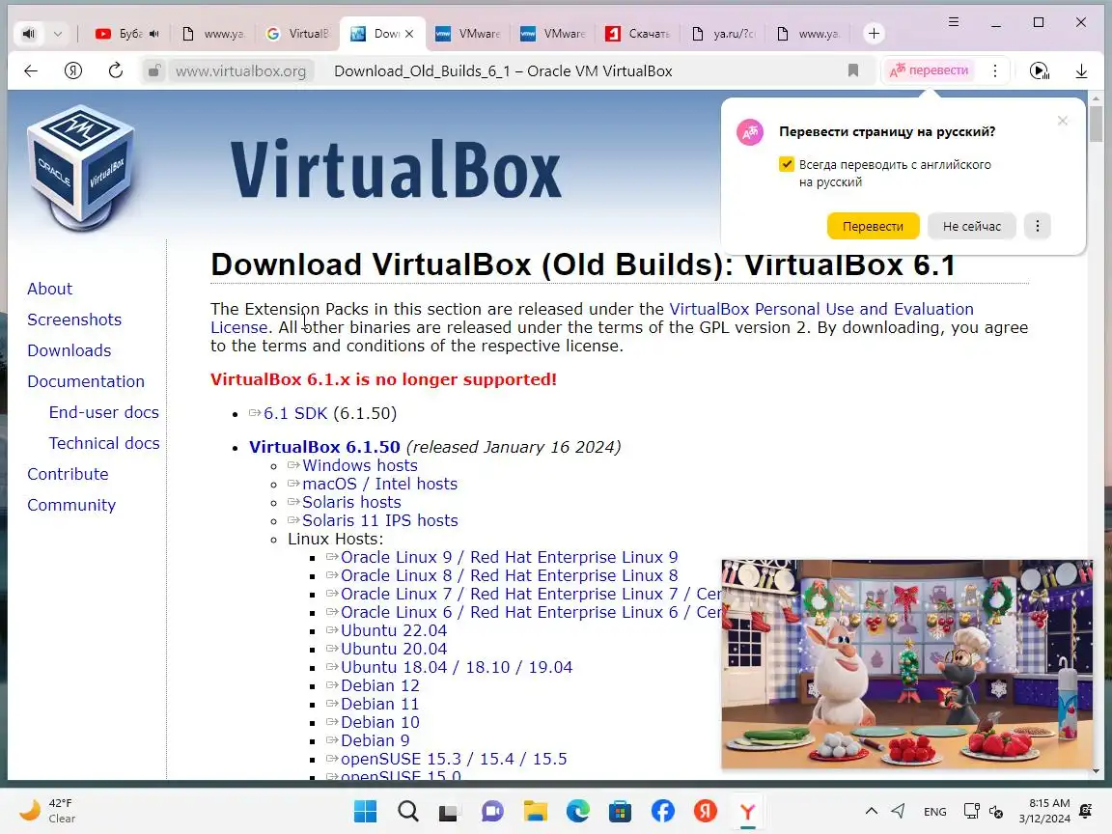Open the first www.ya tab
Viewport: 1112px width, 834px height.
click(x=212, y=34)
